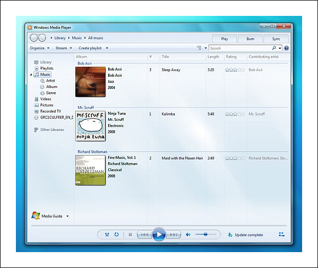This screenshot has height=268, width=318.
Task: Open the Create playlist arrow dropdown
Action: (107, 48)
